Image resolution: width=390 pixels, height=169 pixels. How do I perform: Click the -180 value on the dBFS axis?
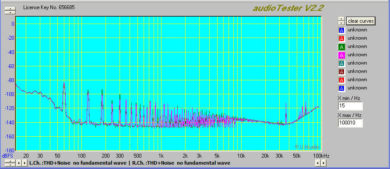click(x=9, y=151)
